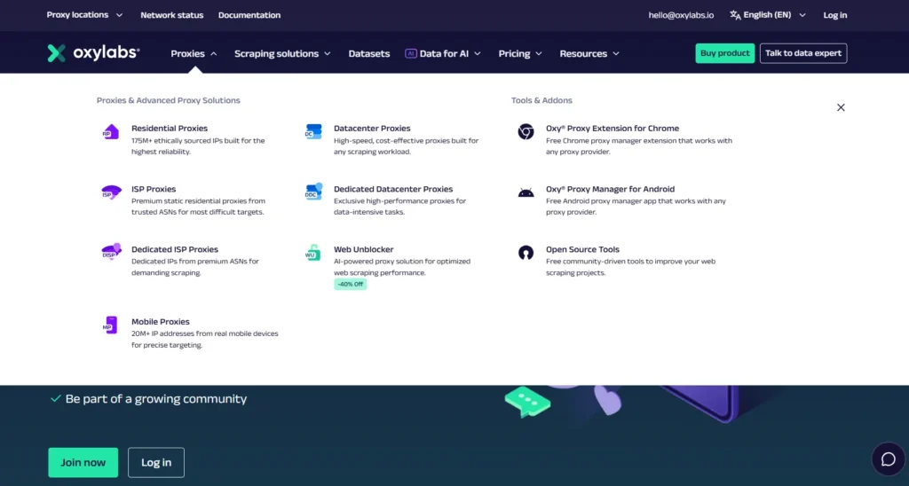Open the English (EN) language selector
This screenshot has width=909, height=486.
tap(768, 15)
